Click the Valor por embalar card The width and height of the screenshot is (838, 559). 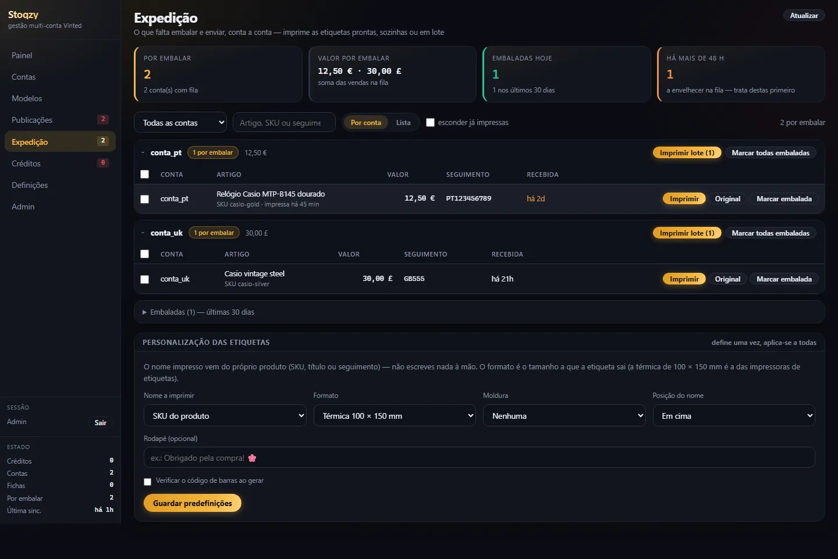(392, 74)
